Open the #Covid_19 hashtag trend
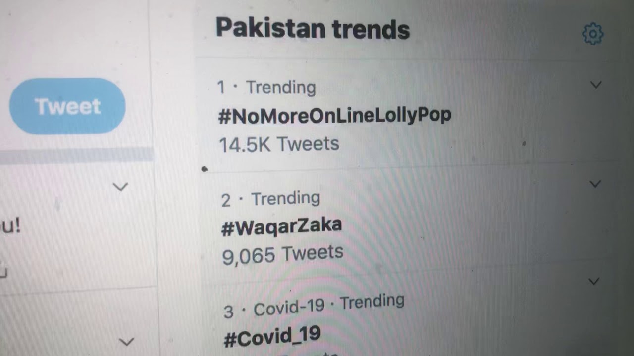634x356 pixels. [272, 336]
